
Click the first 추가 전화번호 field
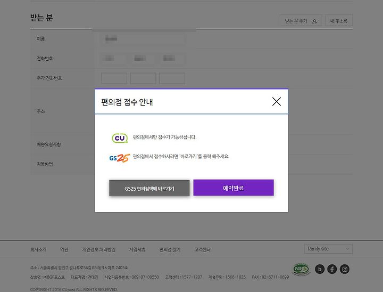point(114,78)
